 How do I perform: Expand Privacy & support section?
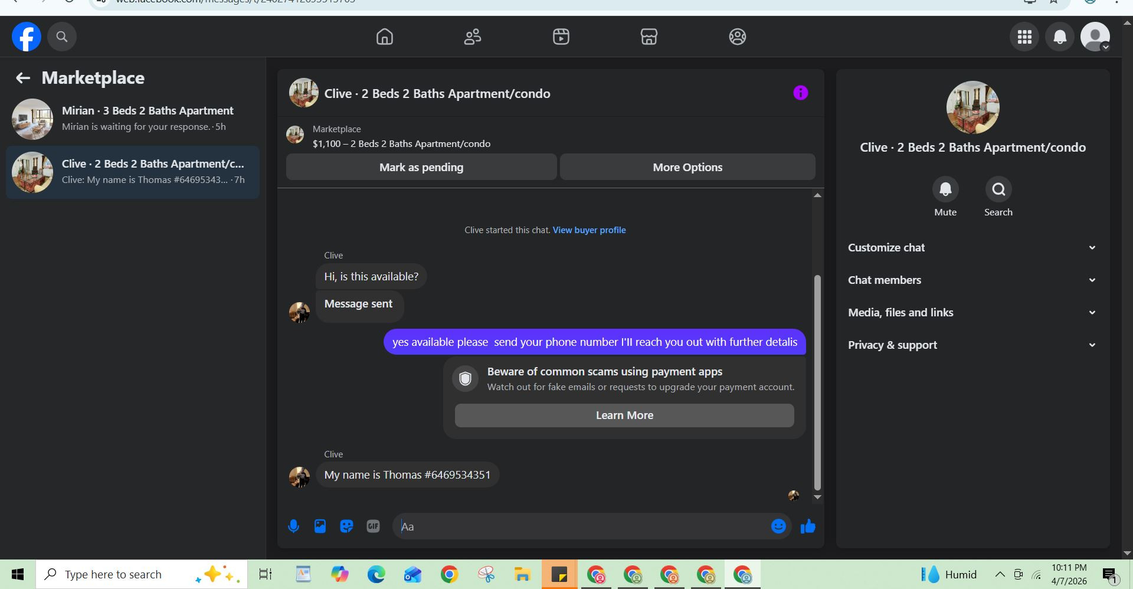tap(972, 345)
